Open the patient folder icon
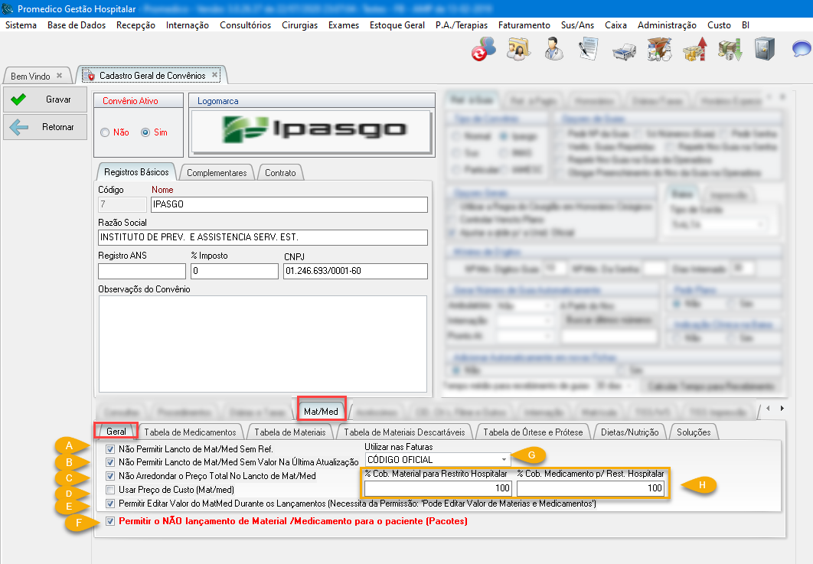The height and width of the screenshot is (564, 813). point(519,50)
